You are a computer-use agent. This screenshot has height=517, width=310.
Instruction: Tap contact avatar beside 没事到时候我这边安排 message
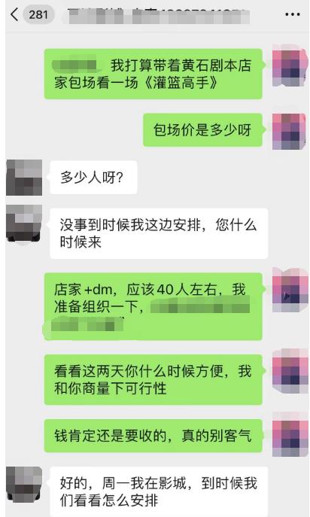click(x=24, y=224)
